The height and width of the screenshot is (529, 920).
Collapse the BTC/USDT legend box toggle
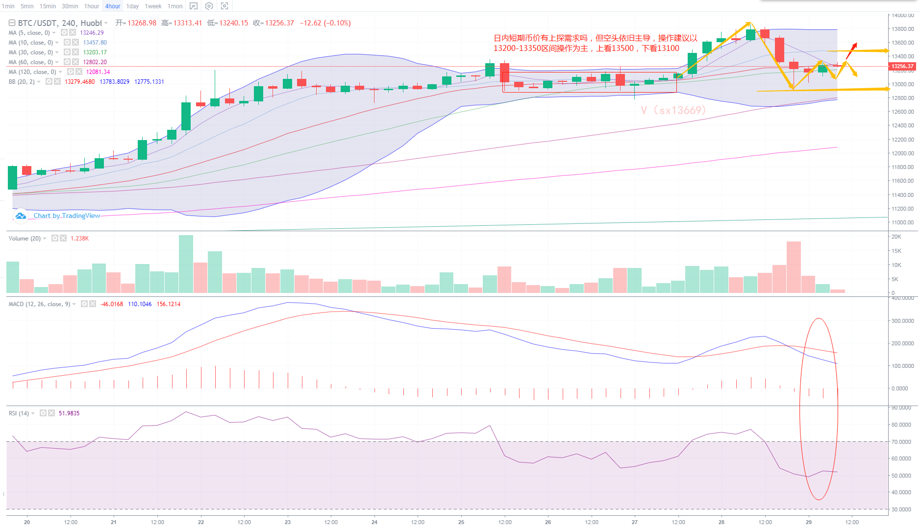[x=12, y=23]
